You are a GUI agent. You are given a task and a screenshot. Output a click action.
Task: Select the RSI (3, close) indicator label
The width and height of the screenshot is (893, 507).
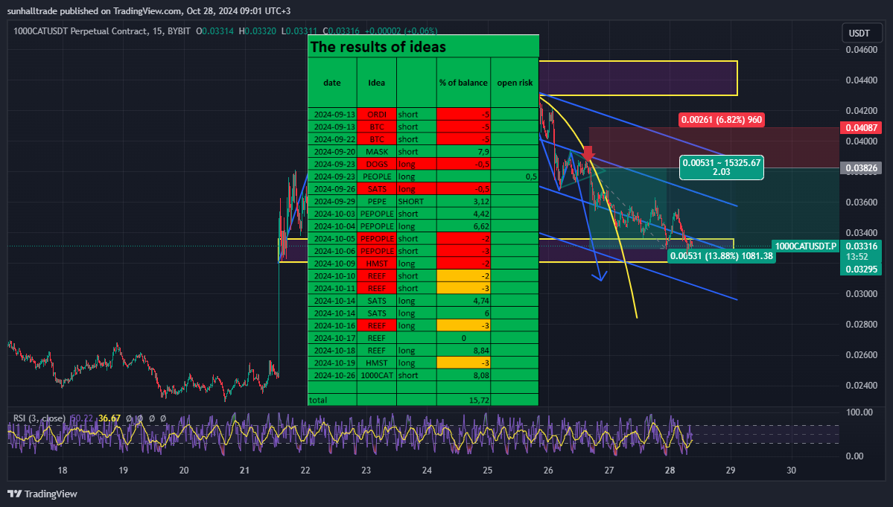click(x=39, y=418)
